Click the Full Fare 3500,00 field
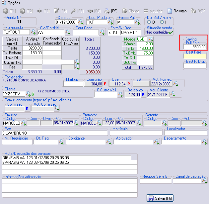This screenshot has width=209, height=204. pyautogui.click(x=195, y=47)
